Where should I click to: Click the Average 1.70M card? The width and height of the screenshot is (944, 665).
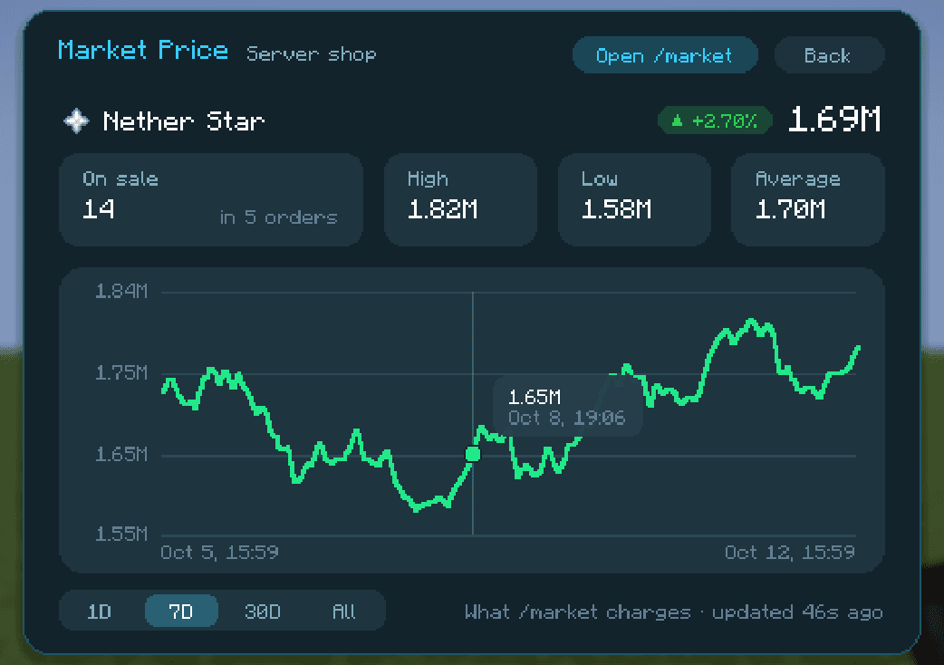coord(808,199)
